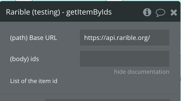Select the https://api.rarible.org/ text value

(117, 38)
